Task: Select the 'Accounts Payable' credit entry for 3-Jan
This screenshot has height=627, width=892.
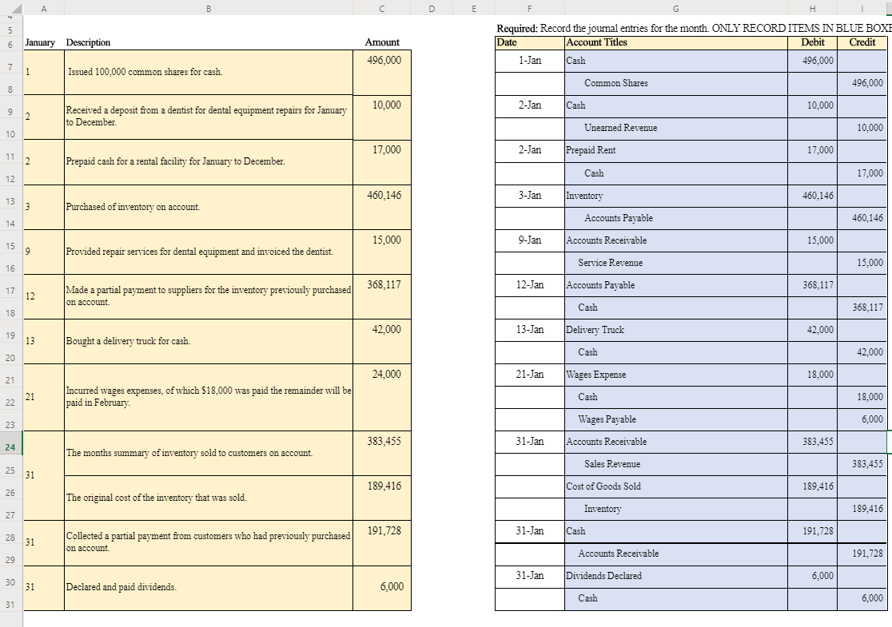Action: tap(676, 218)
